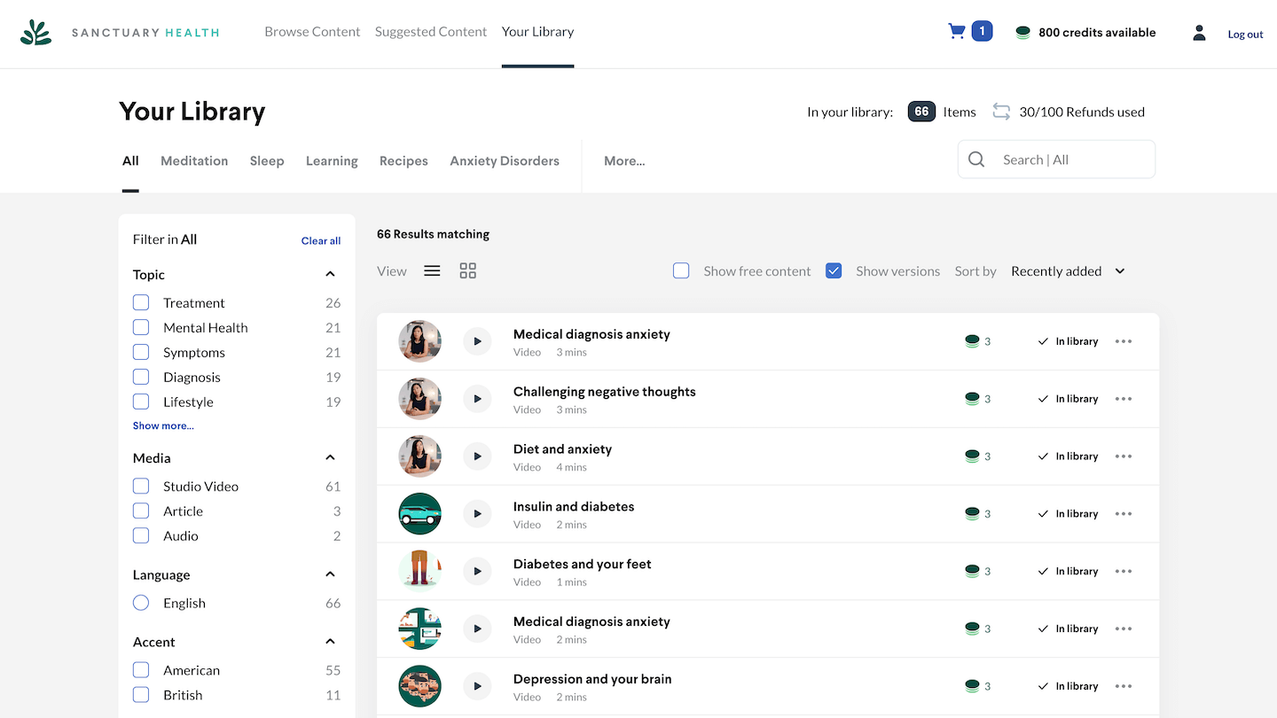
Task: Switch to grid view icon
Action: click(468, 271)
